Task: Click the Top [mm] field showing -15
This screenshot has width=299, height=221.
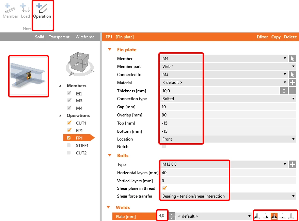Action: (x=228, y=123)
